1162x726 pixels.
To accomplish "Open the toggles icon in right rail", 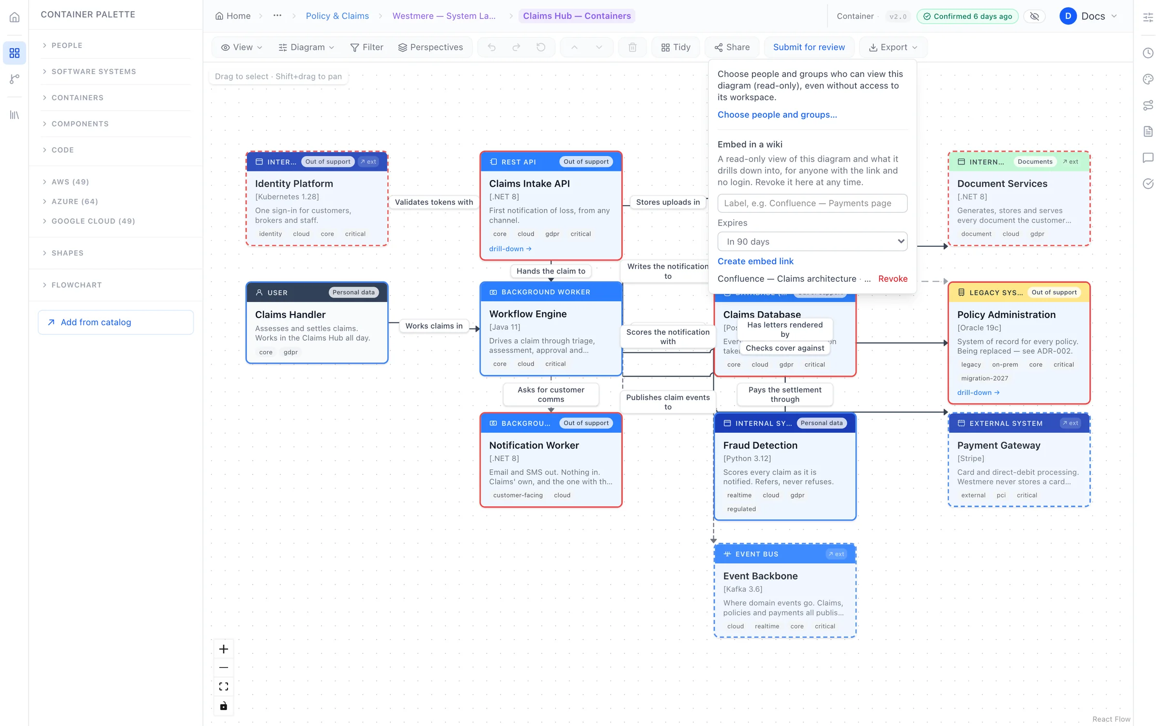I will coord(1148,105).
